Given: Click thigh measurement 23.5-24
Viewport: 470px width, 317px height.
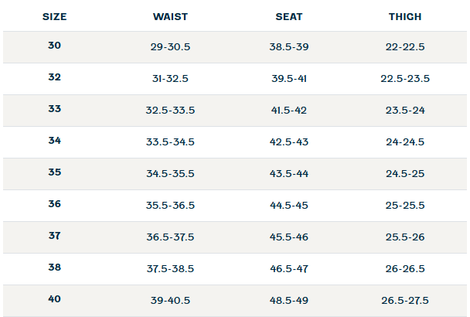Looking at the screenshot, I should click(x=405, y=111).
